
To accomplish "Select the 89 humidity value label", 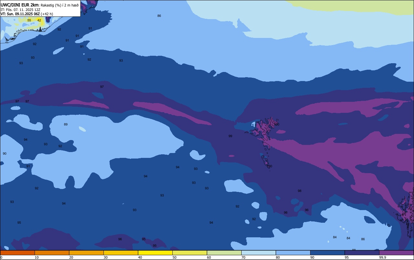I will click(x=66, y=124).
